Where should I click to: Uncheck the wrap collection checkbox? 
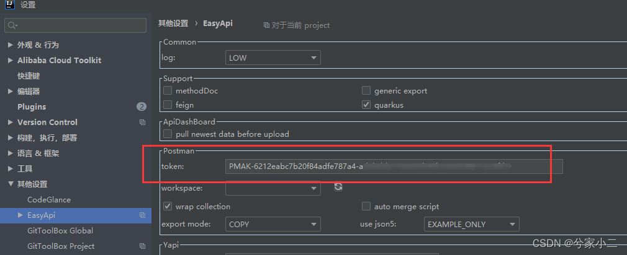[x=168, y=206]
